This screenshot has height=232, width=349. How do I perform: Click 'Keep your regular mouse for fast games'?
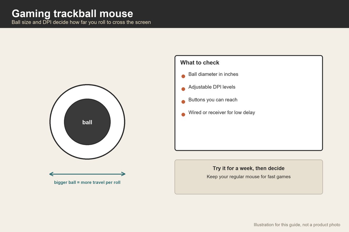coord(249,177)
